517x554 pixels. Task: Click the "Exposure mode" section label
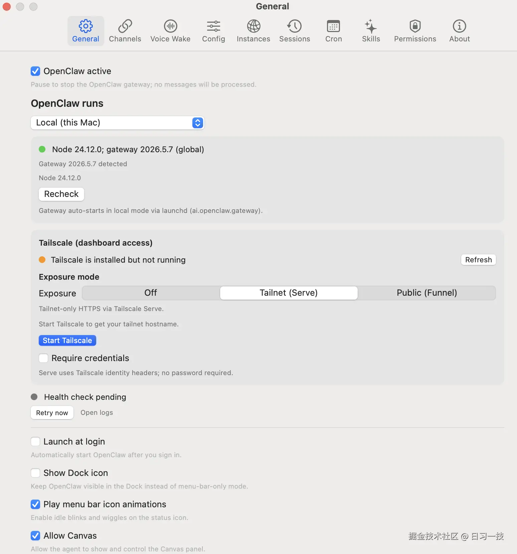[69, 277]
